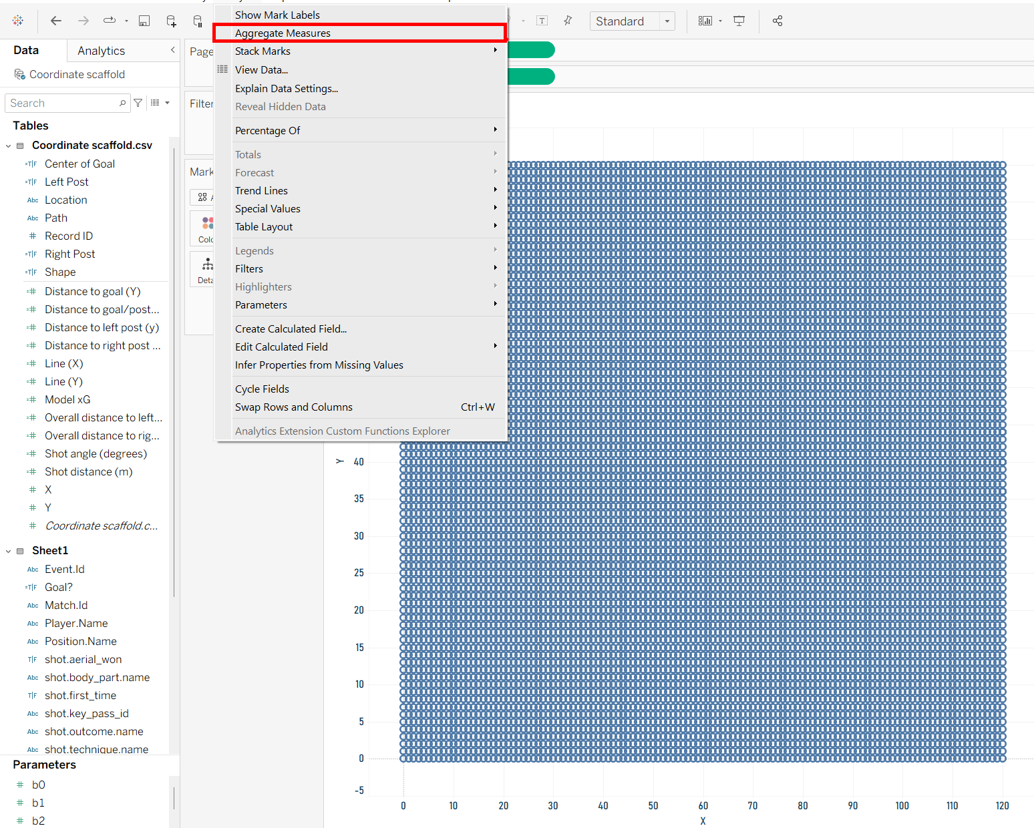Image resolution: width=1034 pixels, height=828 pixels.
Task: Click the undo back arrow
Action: (56, 21)
